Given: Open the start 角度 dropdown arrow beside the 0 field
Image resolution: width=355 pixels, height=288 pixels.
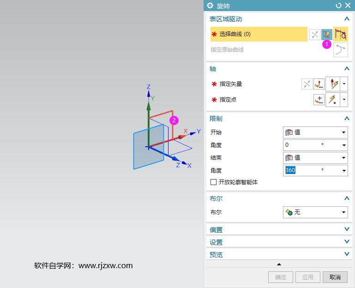Looking at the screenshot, I should pos(344,145).
